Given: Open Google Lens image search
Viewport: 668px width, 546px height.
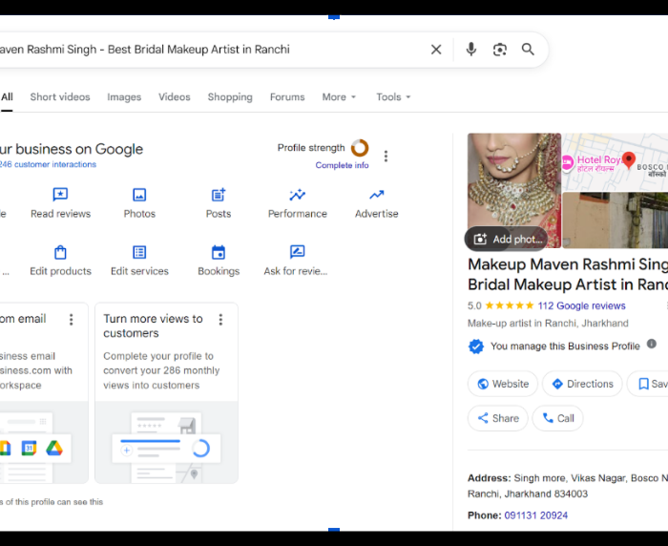Looking at the screenshot, I should [x=499, y=50].
